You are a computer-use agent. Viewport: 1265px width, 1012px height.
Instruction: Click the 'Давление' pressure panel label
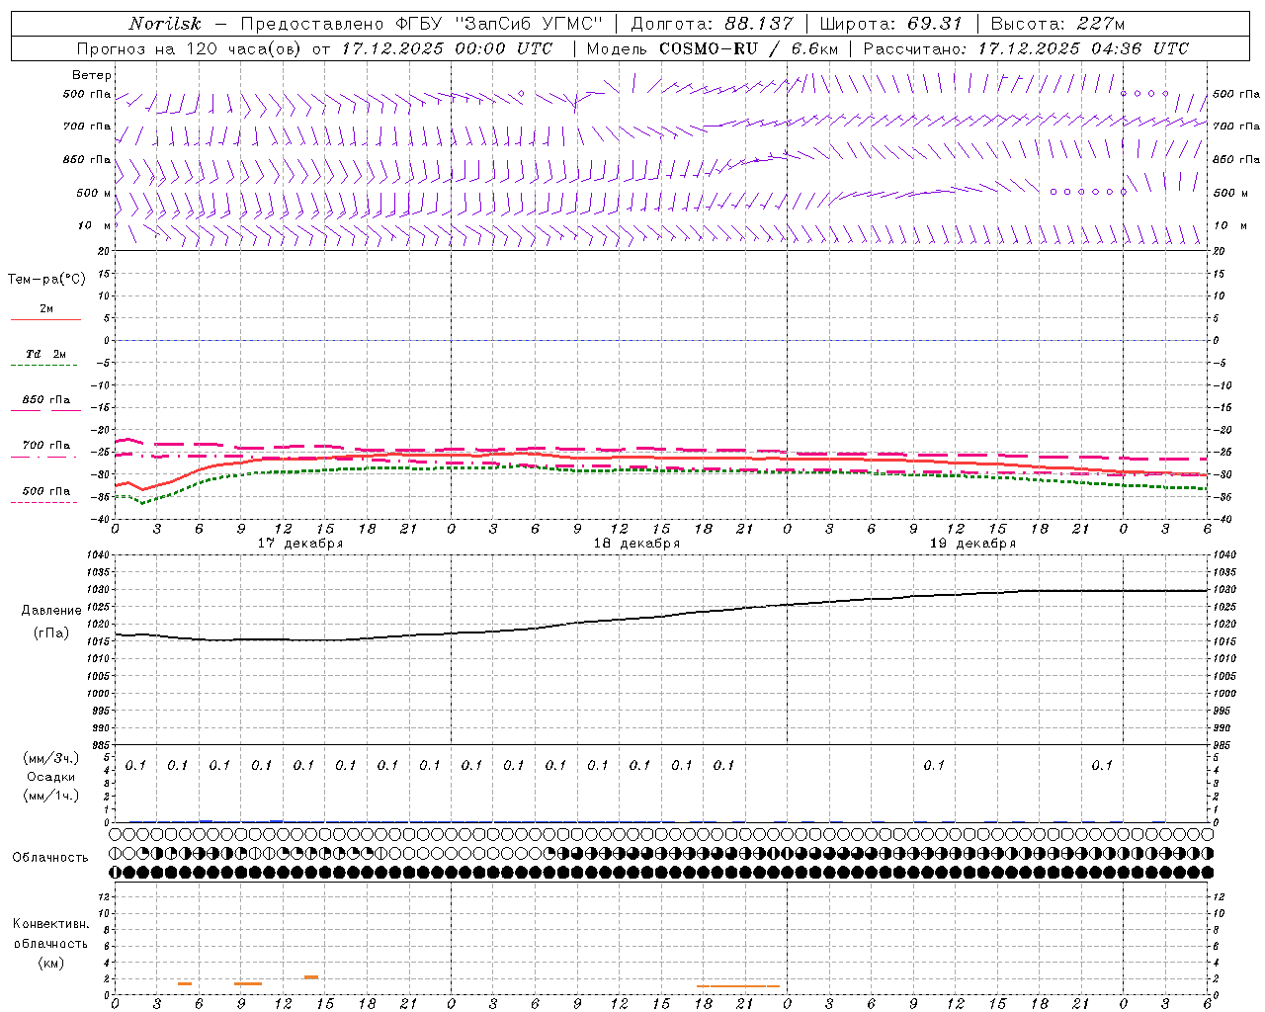50,611
